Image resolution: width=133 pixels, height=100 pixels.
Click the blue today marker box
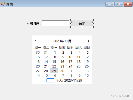point(50,80)
